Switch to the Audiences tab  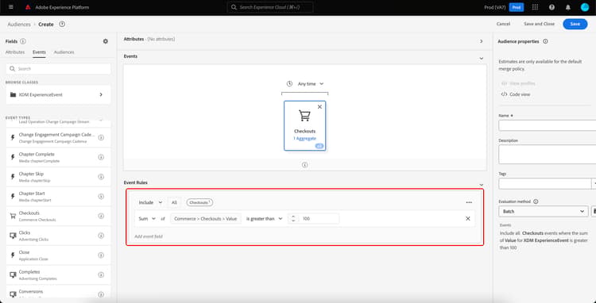[64, 52]
